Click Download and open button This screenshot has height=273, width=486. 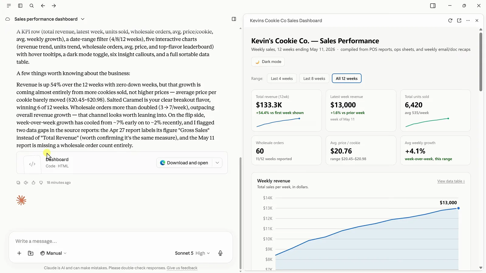click(184, 163)
